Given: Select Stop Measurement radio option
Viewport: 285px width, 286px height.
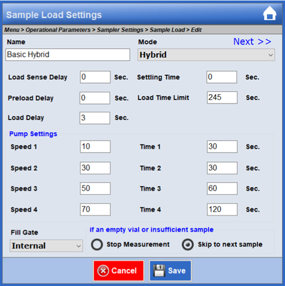Looking at the screenshot, I should point(97,244).
